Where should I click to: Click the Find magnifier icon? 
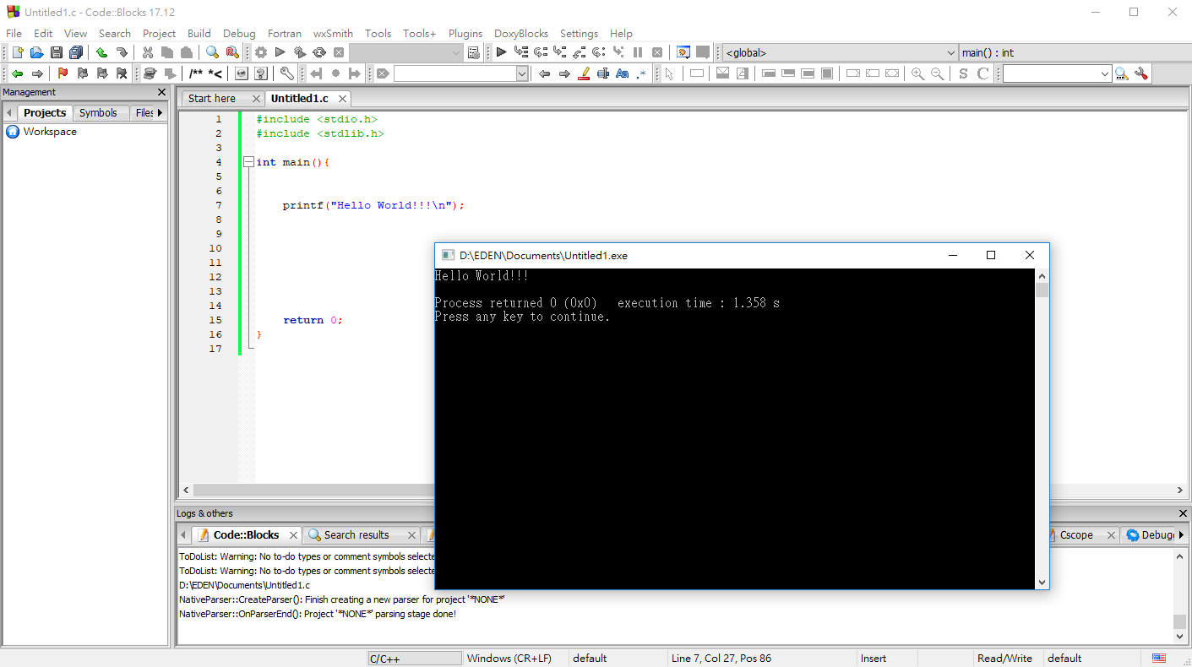pyautogui.click(x=212, y=52)
